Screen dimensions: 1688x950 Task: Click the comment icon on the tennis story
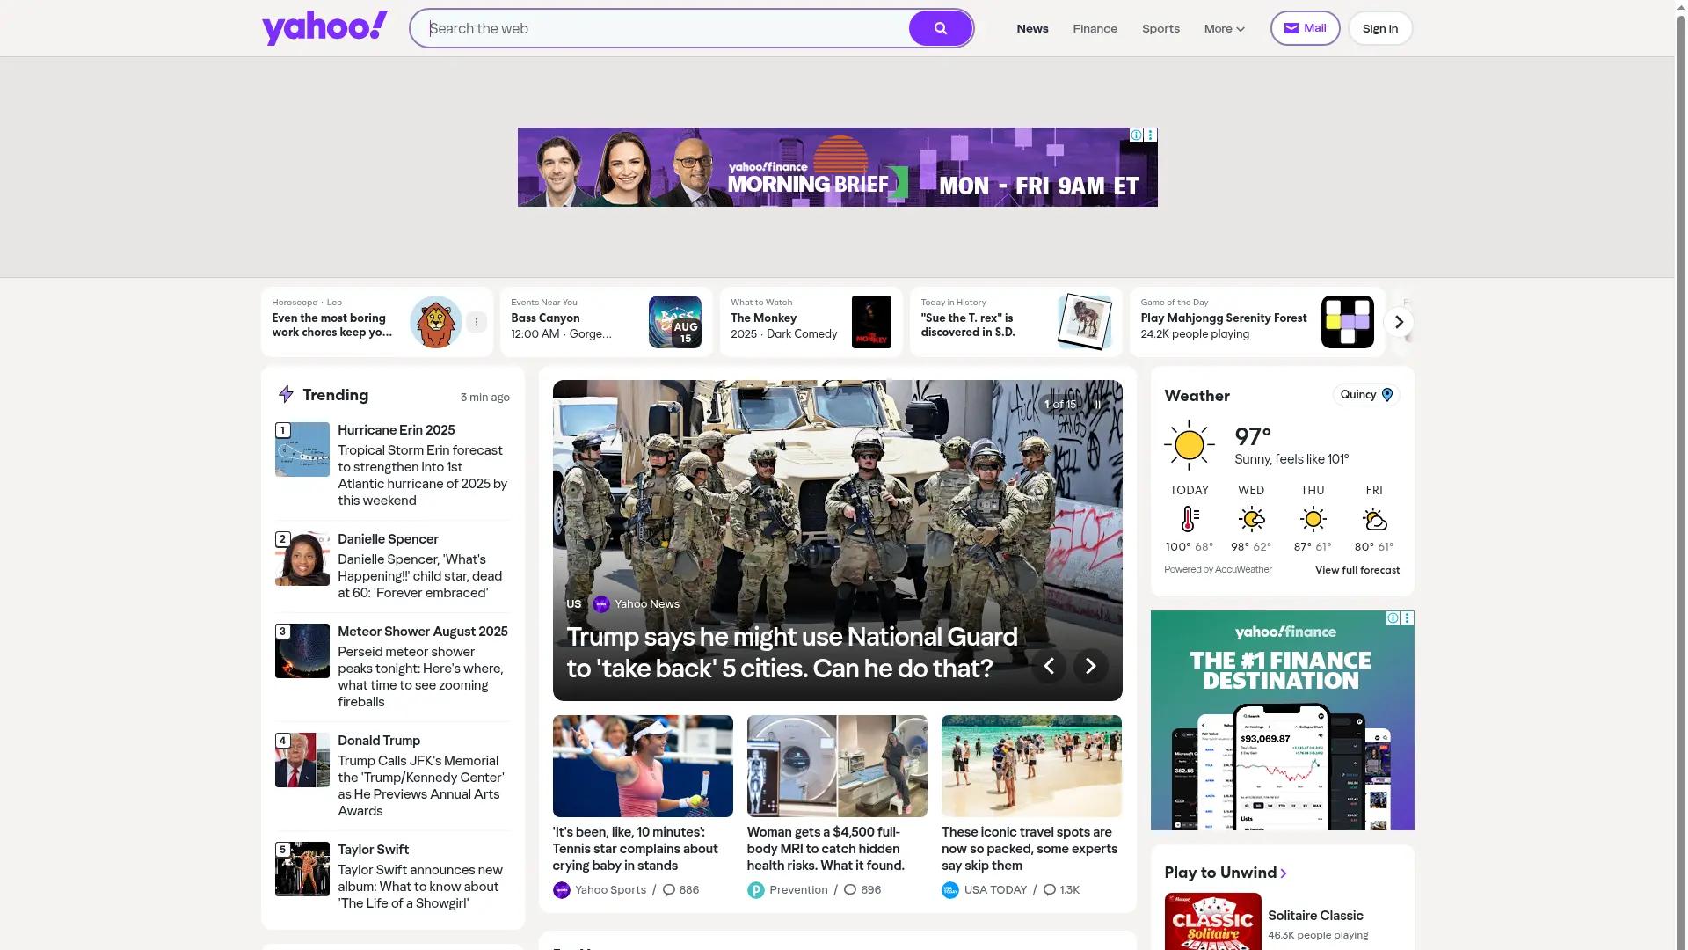[x=668, y=889]
